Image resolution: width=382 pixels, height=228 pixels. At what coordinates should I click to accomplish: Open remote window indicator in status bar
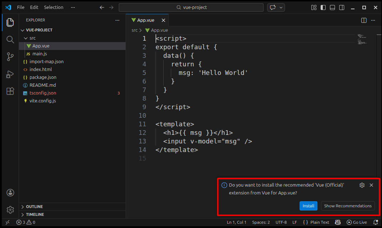[x=7, y=222]
